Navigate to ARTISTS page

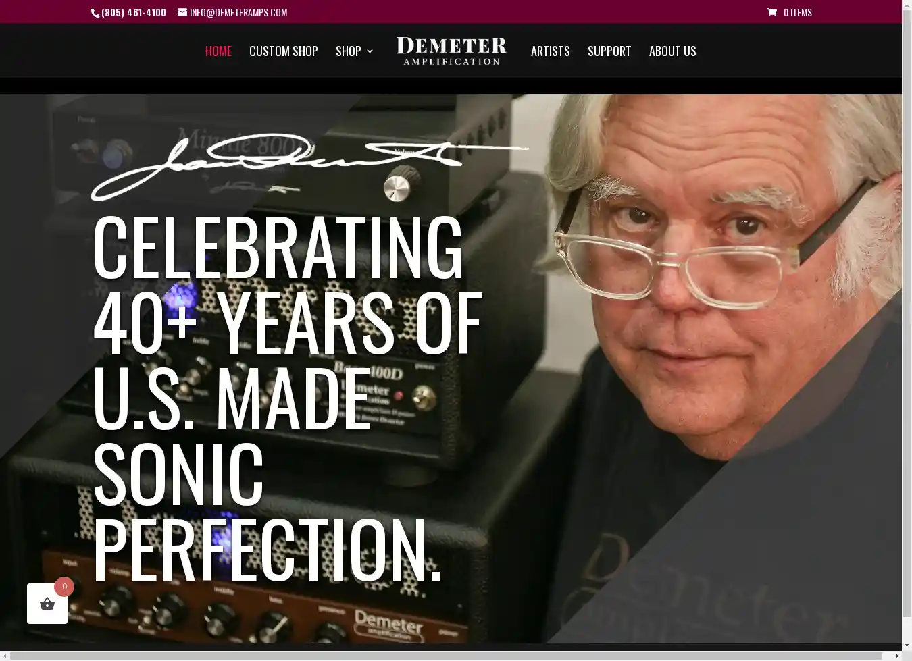(551, 51)
